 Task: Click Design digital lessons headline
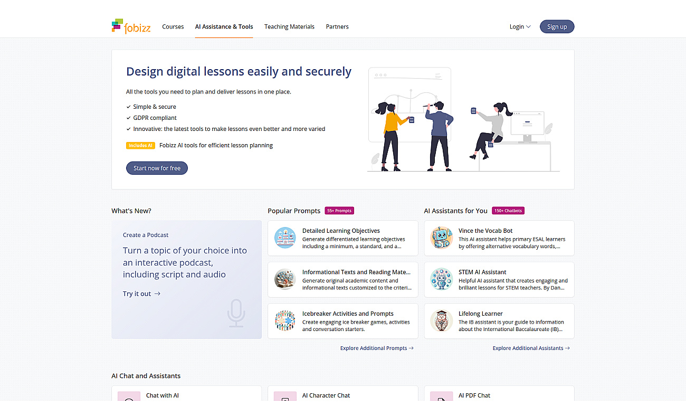point(239,72)
